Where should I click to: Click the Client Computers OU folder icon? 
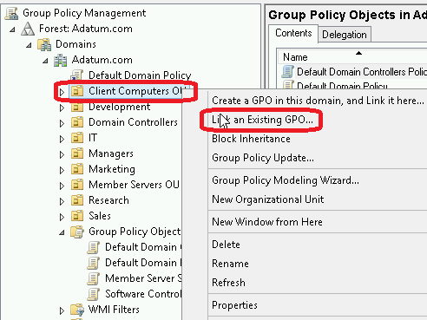pos(77,91)
